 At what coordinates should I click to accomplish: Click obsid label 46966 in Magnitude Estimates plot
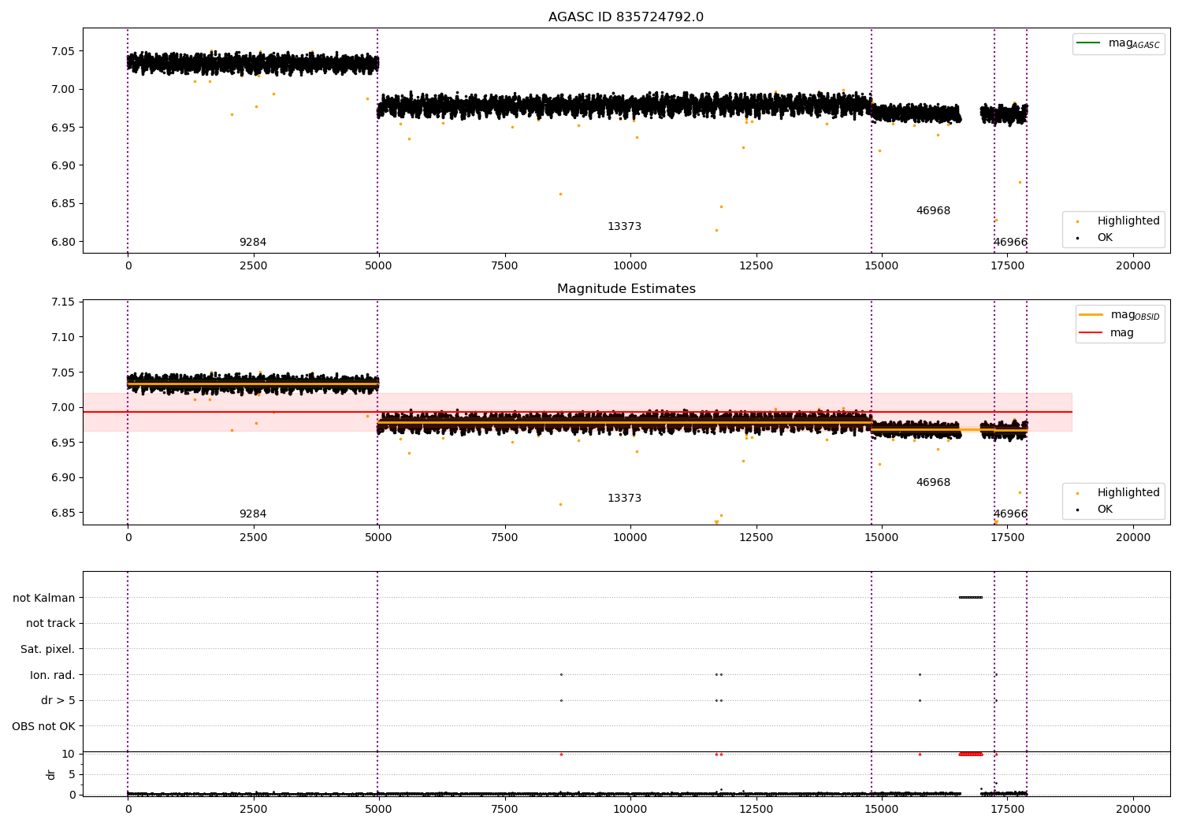coord(1010,514)
